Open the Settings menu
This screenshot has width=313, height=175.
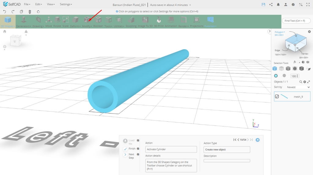click(x=66, y=5)
